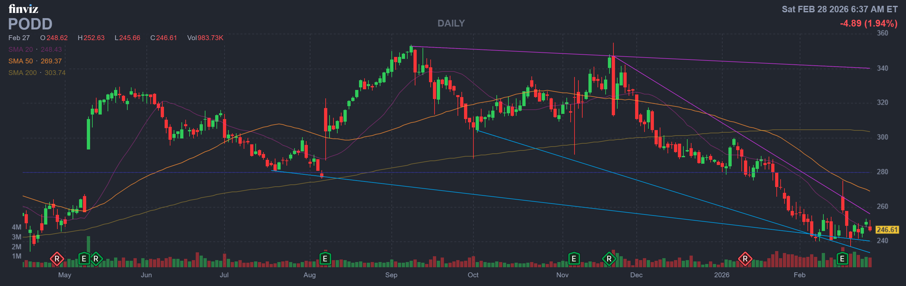
Task: Click the E earnings marker in early November
Action: point(574,259)
